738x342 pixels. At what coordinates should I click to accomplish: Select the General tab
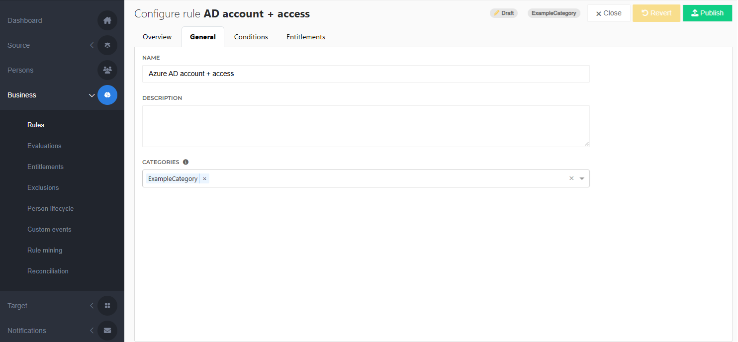tap(203, 37)
